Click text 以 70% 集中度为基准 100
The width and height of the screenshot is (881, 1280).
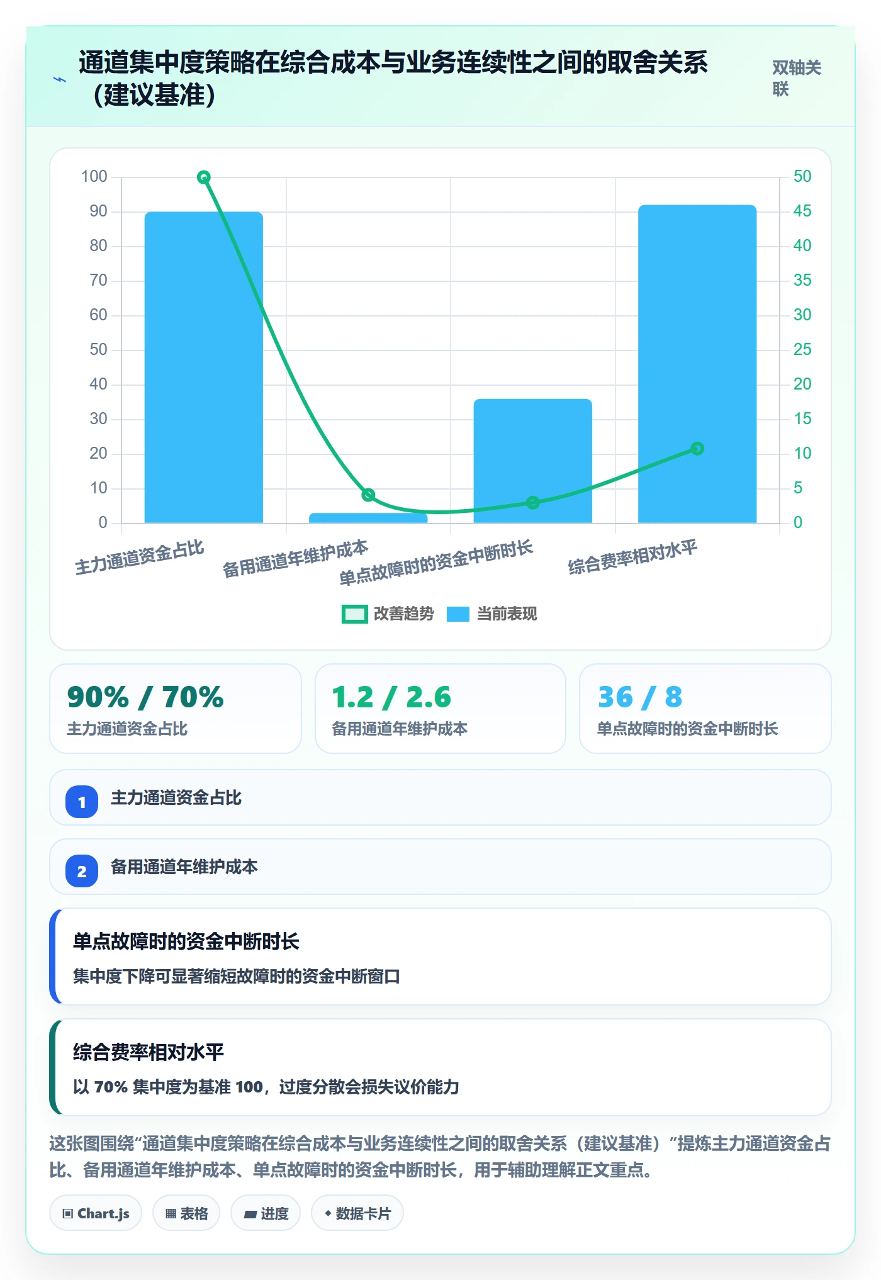pos(168,1087)
